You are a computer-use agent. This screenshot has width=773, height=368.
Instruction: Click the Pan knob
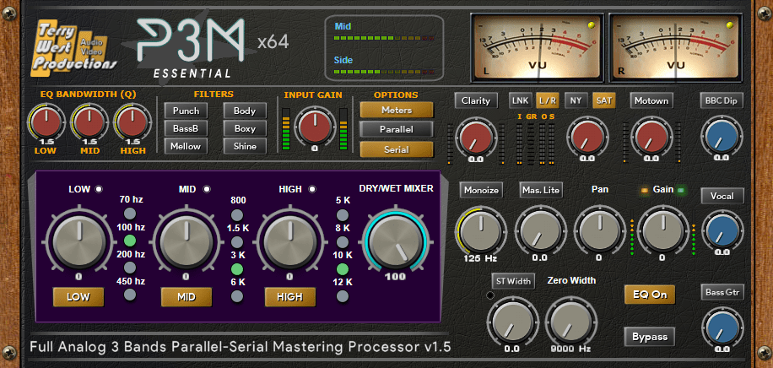pyautogui.click(x=598, y=230)
